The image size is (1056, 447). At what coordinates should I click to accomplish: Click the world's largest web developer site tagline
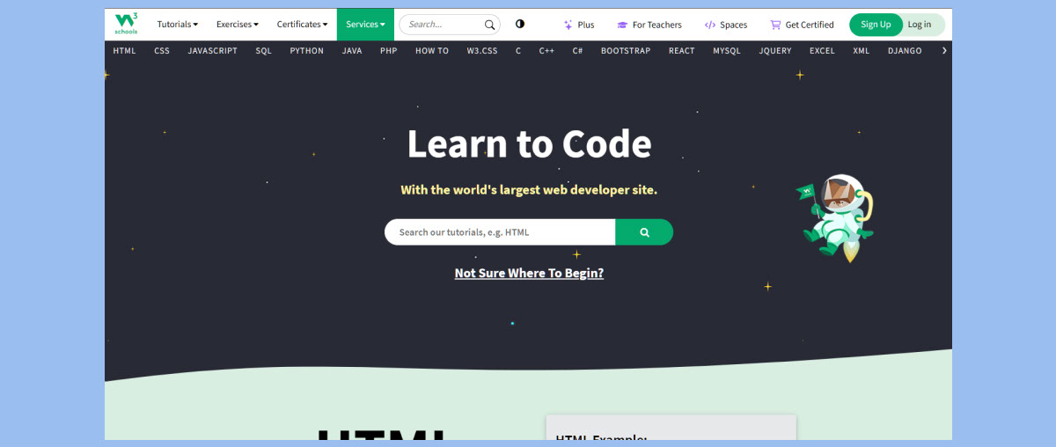[529, 189]
